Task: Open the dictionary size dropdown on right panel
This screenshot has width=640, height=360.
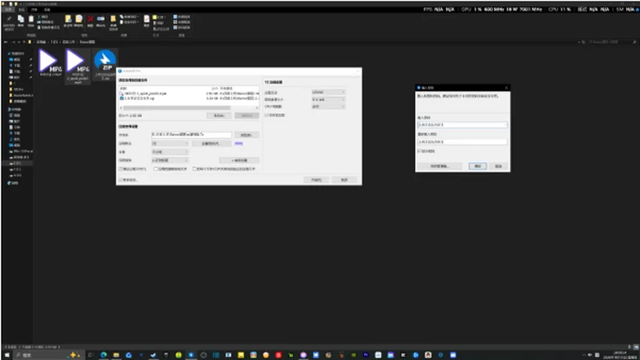Action: pyautogui.click(x=329, y=99)
